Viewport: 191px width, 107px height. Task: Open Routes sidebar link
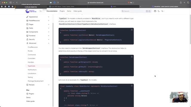pyautogui.click(x=30, y=51)
